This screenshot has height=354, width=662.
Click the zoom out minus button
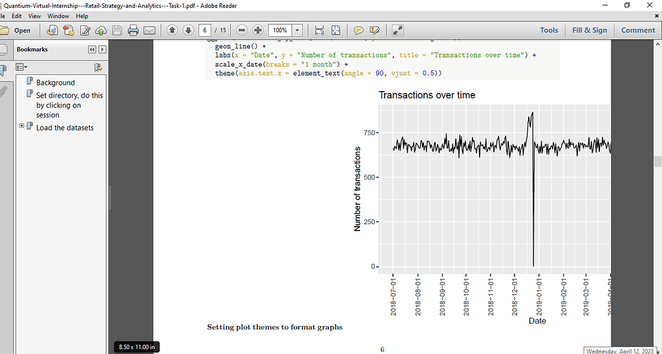pos(241,30)
